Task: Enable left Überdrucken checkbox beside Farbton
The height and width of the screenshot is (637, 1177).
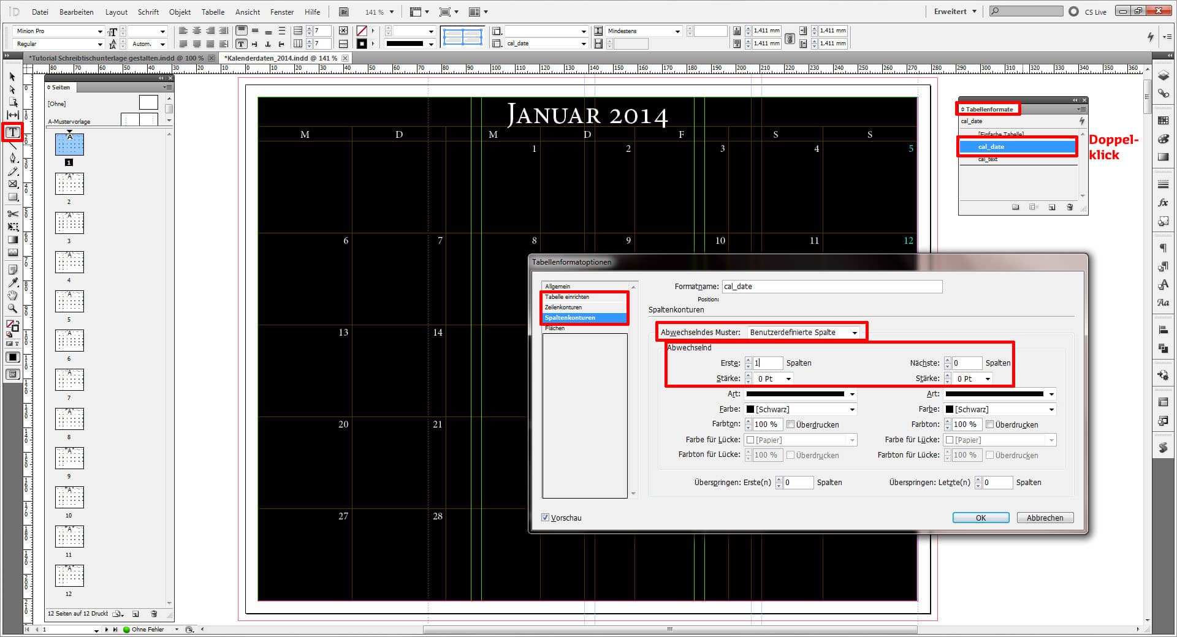Action: [x=791, y=424]
